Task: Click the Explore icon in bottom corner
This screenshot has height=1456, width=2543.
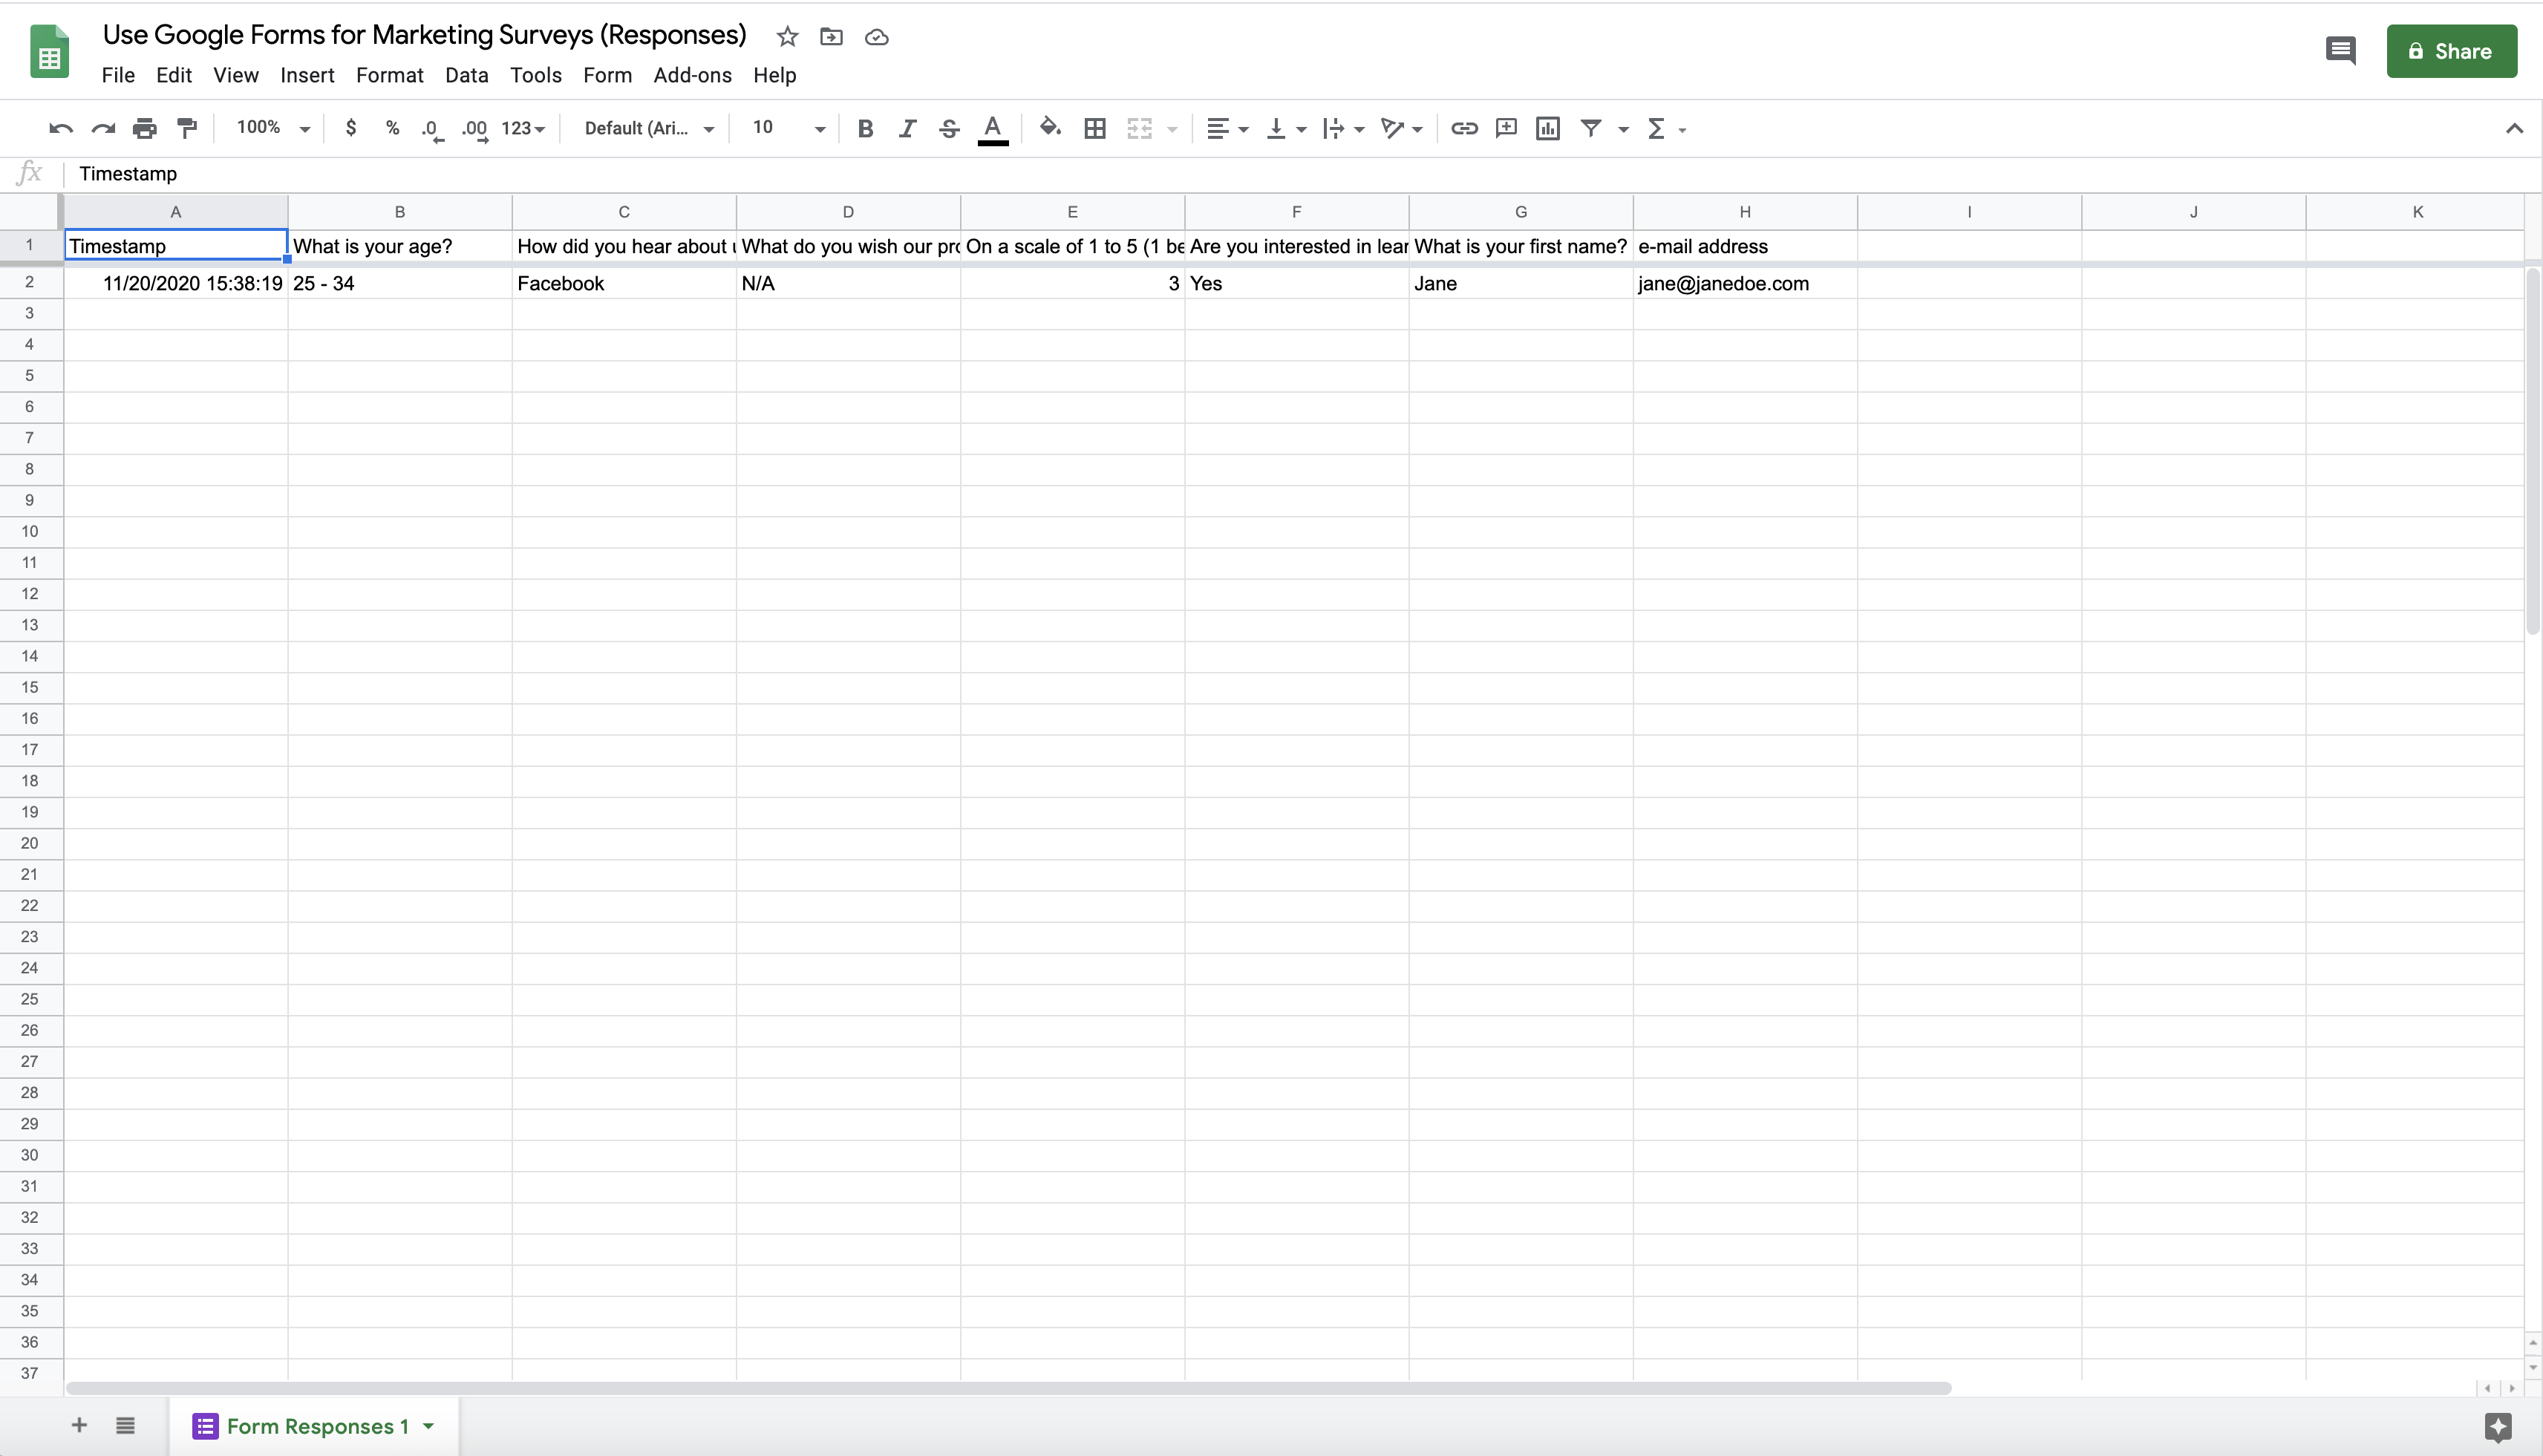Action: [2497, 1427]
